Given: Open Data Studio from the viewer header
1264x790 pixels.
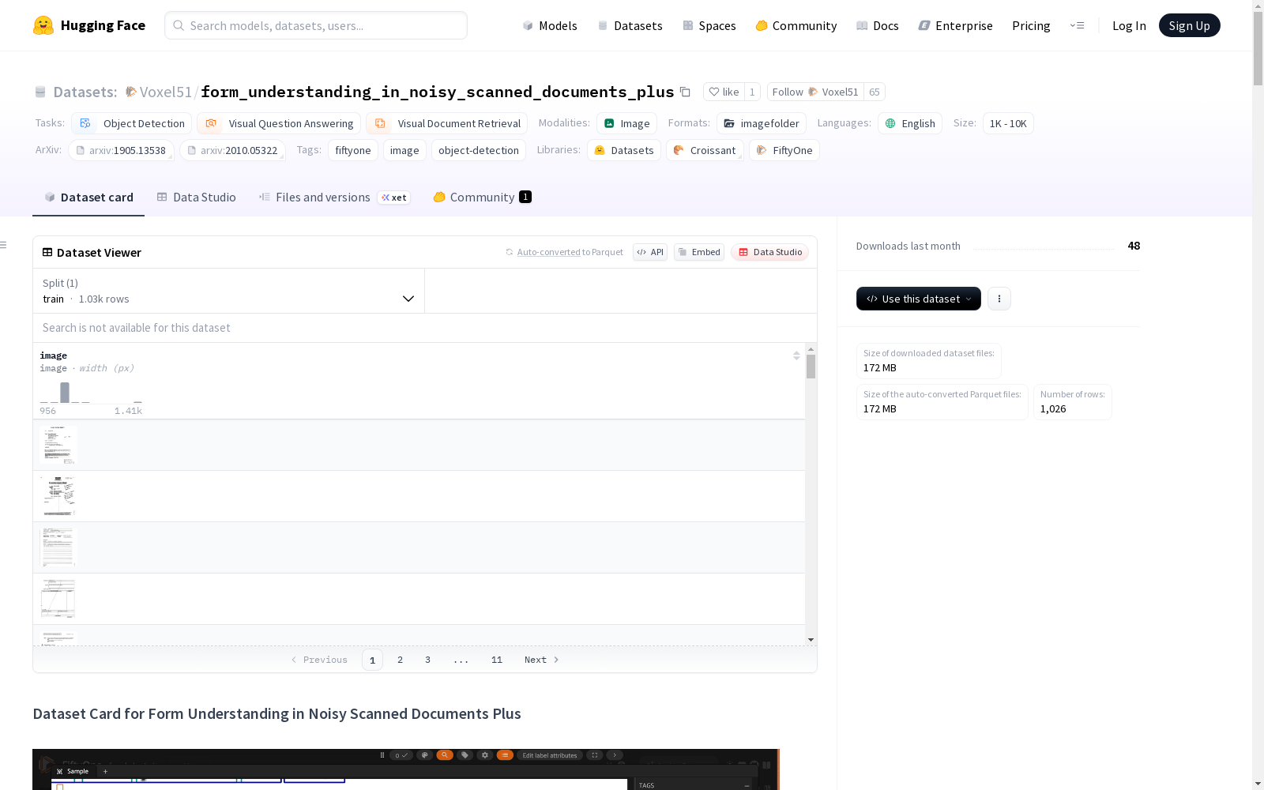Looking at the screenshot, I should (770, 252).
